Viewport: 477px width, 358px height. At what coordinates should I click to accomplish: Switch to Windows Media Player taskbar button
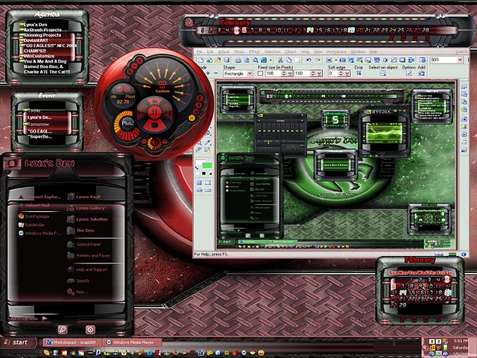[133, 342]
